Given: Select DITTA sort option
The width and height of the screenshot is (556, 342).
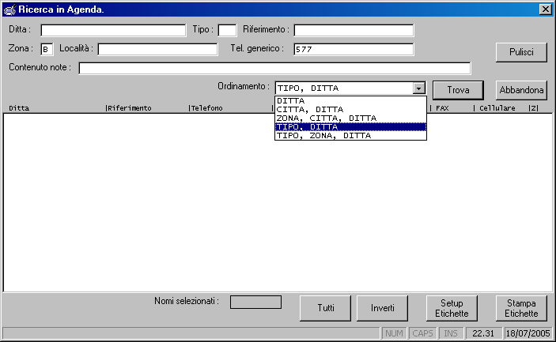Looking at the screenshot, I should [350, 101].
